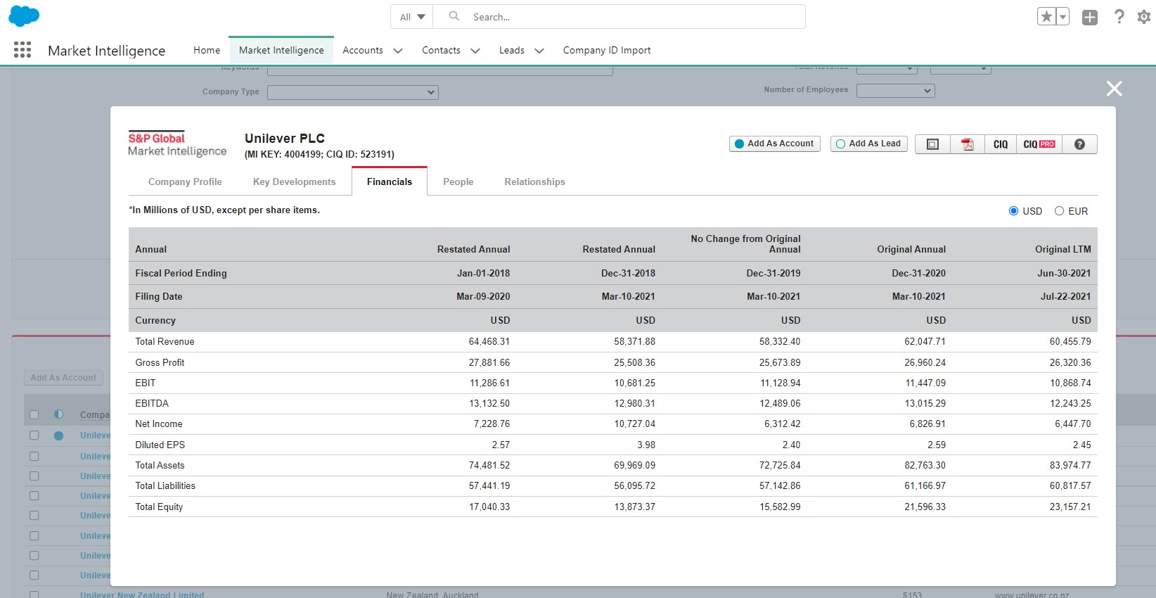Screen dimensions: 1156x598
Task: Switch to the Company Profile tab
Action: [185, 182]
